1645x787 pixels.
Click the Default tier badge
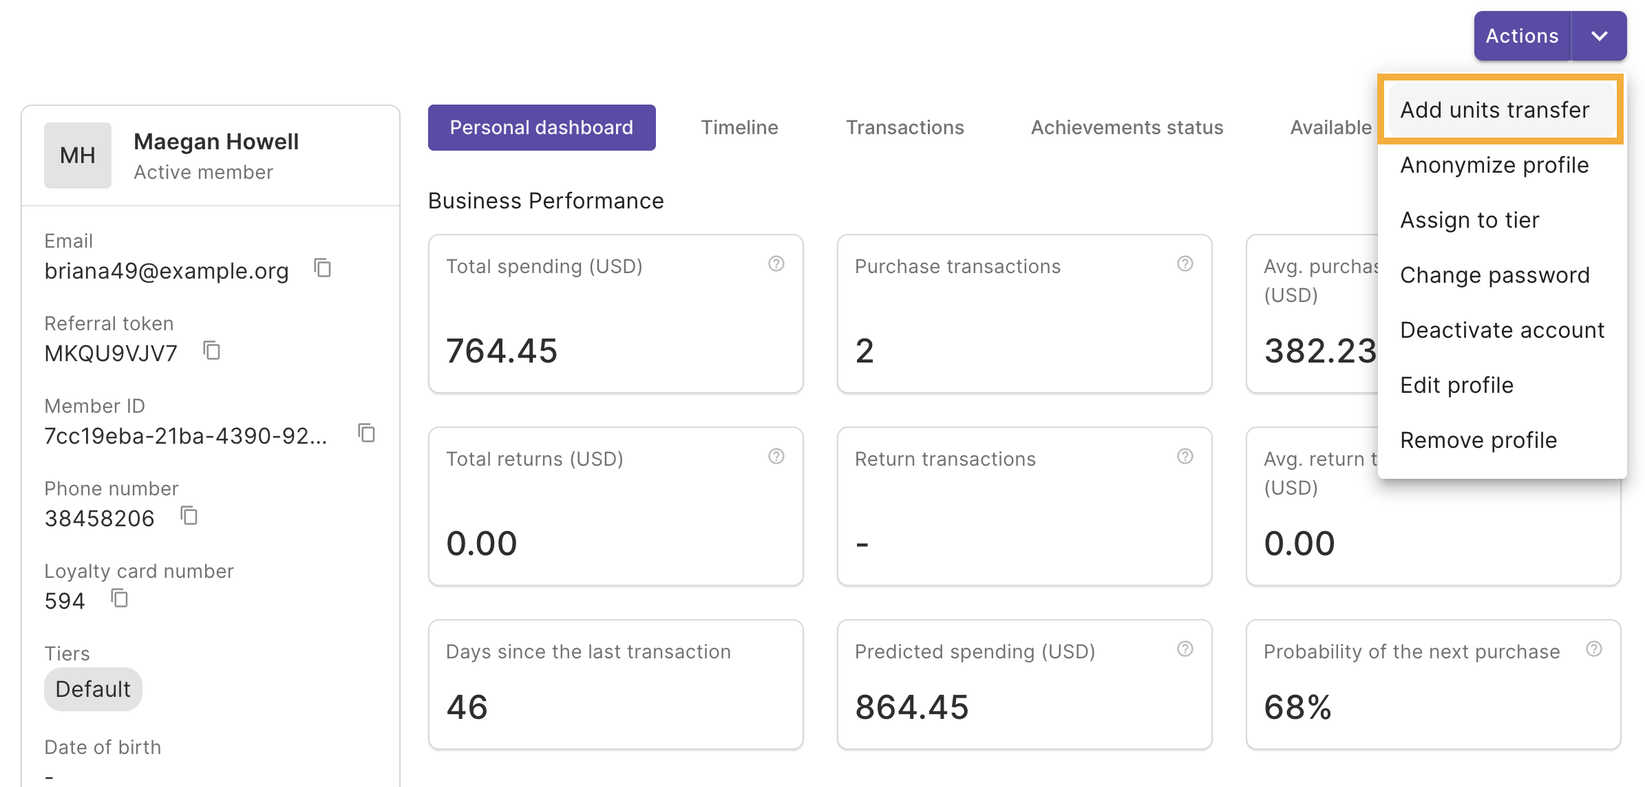93,689
